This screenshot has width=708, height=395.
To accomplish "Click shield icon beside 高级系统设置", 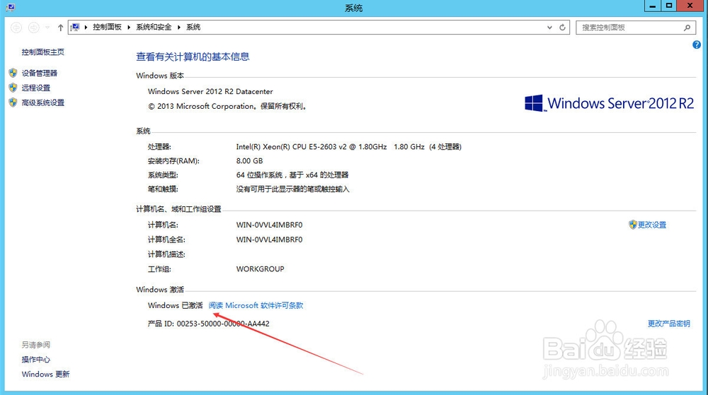I will pyautogui.click(x=13, y=102).
